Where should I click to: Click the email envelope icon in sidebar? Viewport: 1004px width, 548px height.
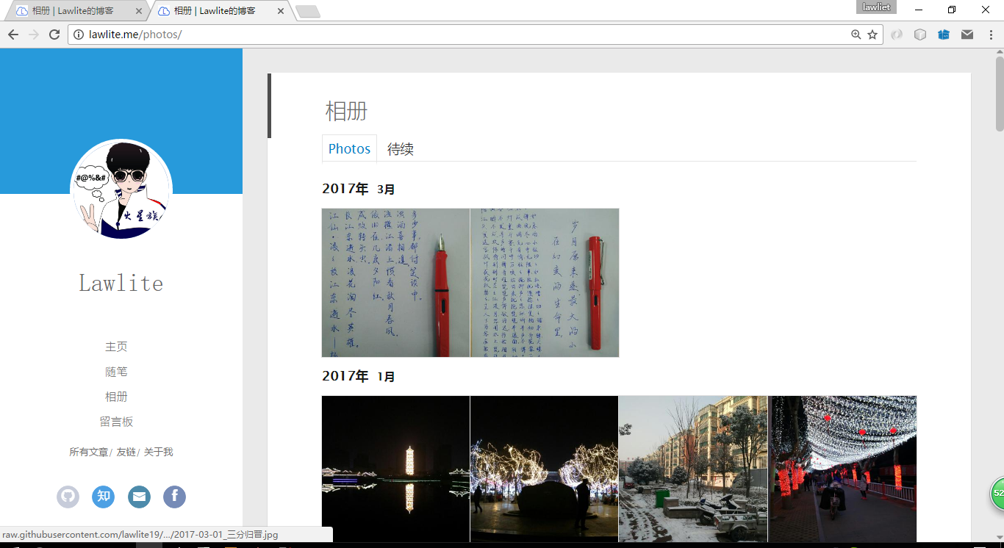(139, 497)
